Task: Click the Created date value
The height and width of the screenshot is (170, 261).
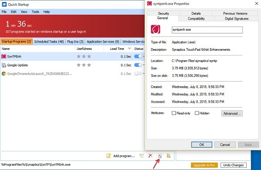Action: [198, 87]
